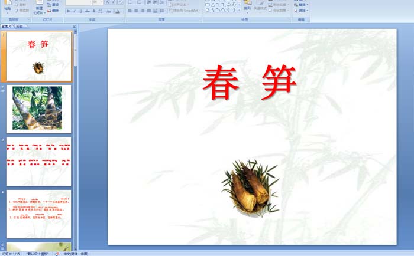Open the character spacing options
Viewport: 414px width, 256px height.
(101, 11)
